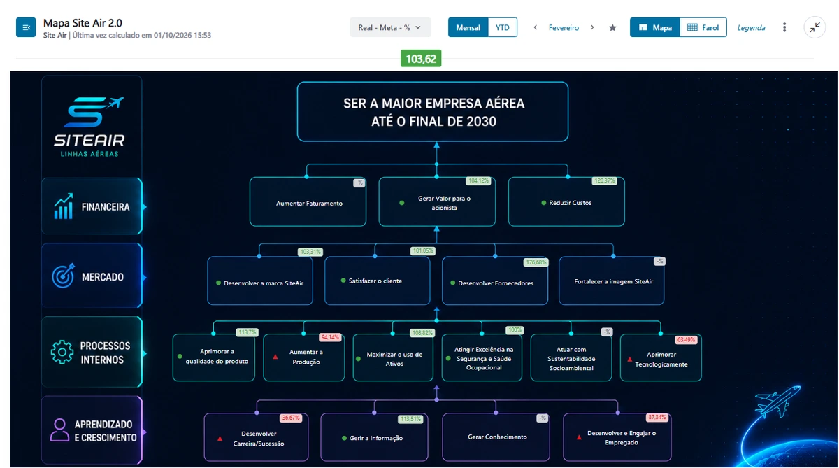
Task: Open the Mercado perspective panel
Action: coord(92,276)
